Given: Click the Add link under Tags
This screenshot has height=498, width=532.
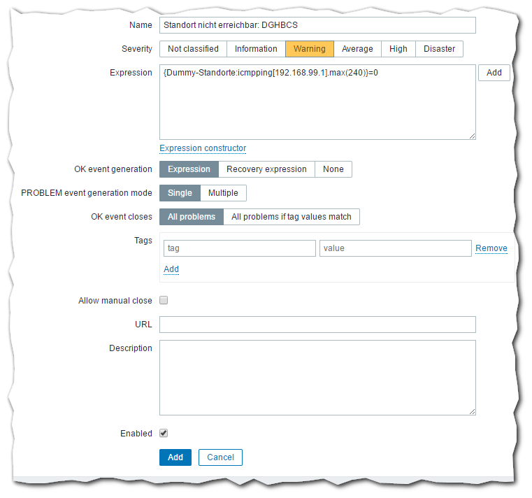Looking at the screenshot, I should (171, 269).
